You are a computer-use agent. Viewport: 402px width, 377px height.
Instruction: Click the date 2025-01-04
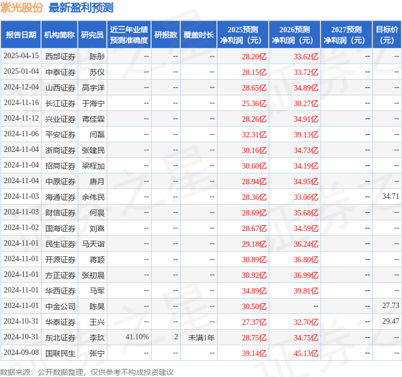[x=21, y=72]
